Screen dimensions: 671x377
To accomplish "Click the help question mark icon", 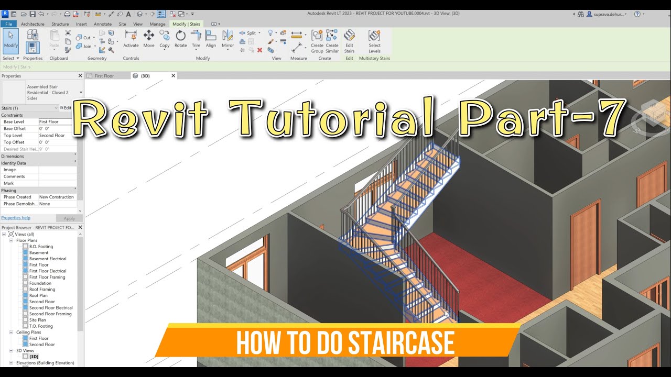I will (x=637, y=14).
